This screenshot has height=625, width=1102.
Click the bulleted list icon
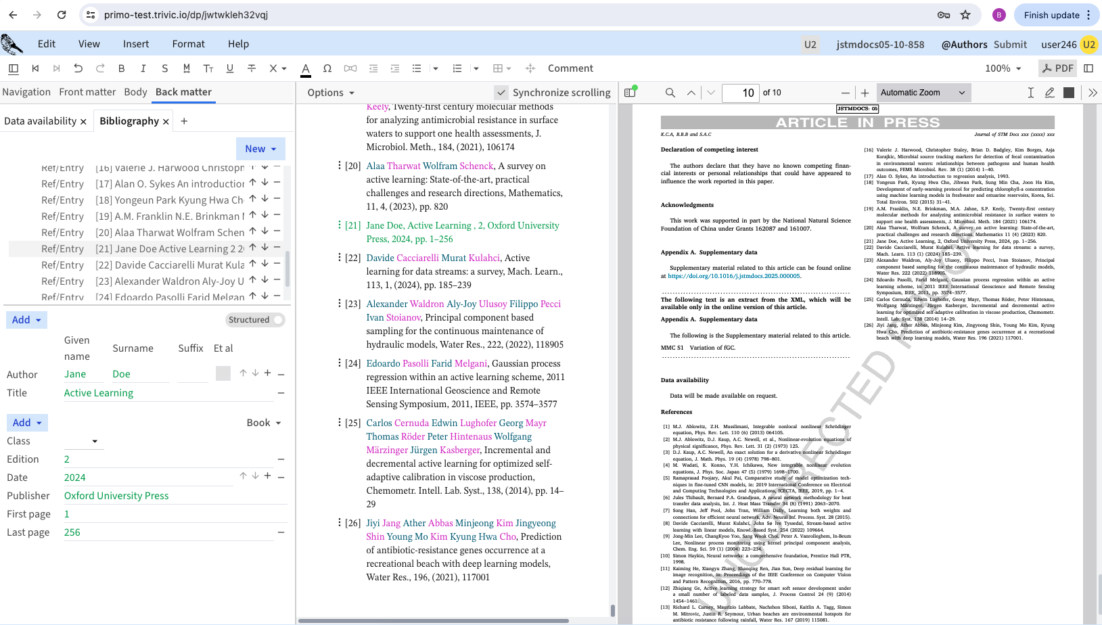tap(417, 68)
